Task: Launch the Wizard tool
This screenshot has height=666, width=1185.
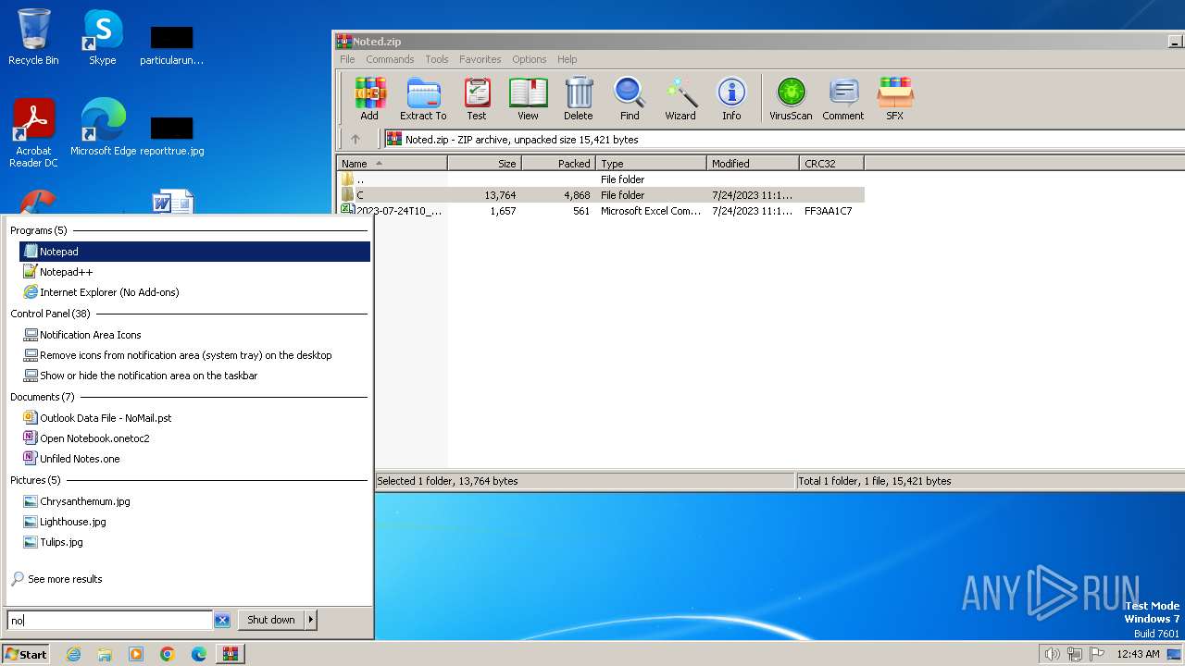Action: 680,99
